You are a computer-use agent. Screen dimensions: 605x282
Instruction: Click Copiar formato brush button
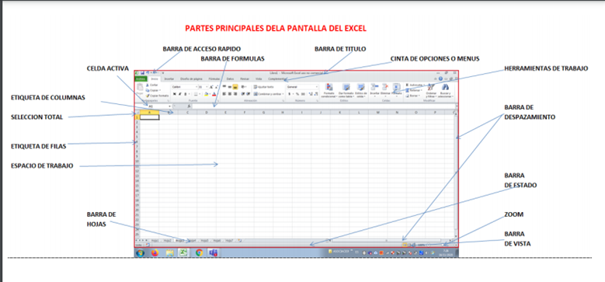tap(157, 96)
